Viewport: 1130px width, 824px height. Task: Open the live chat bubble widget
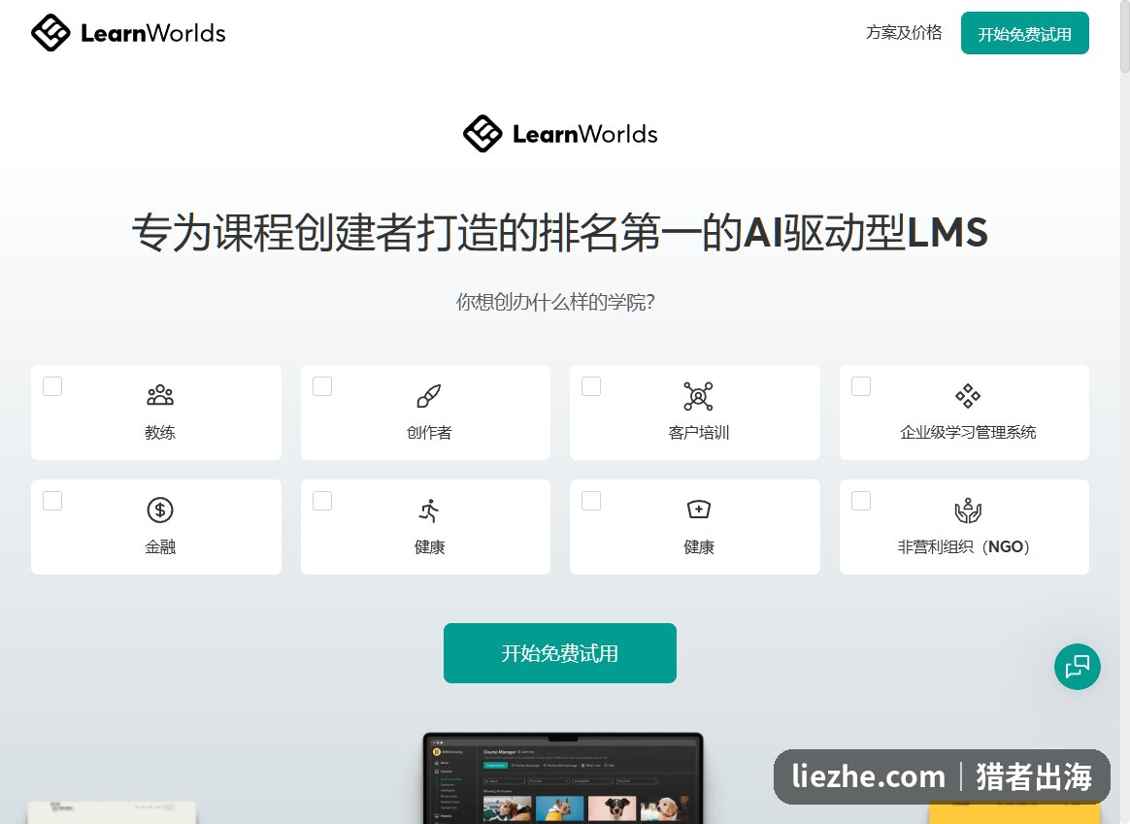click(x=1078, y=666)
